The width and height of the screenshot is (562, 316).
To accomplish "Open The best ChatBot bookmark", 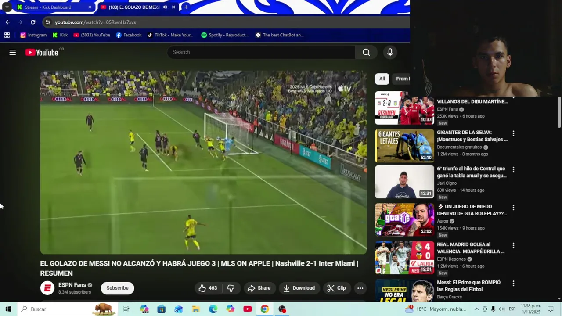I will coord(280,35).
